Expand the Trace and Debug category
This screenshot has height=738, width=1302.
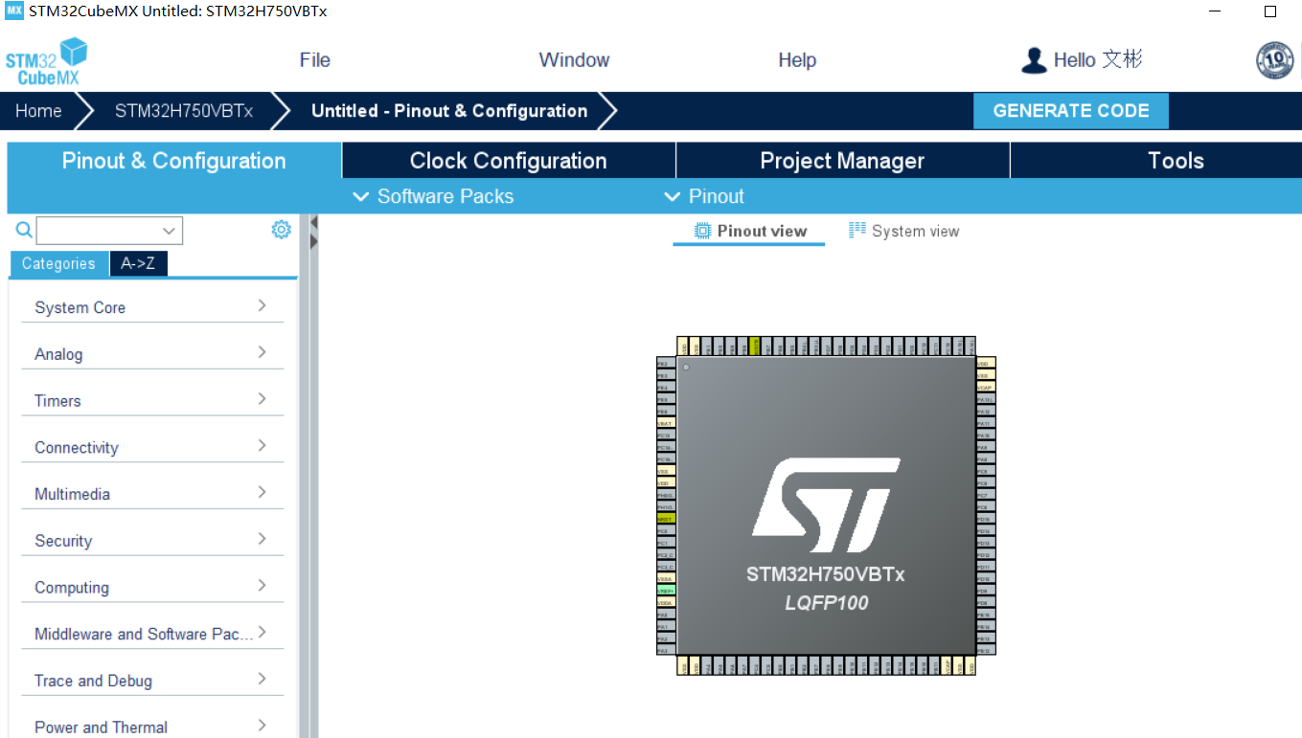click(x=152, y=681)
